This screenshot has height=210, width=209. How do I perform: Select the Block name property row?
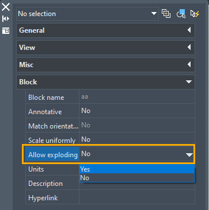[x=110, y=96]
